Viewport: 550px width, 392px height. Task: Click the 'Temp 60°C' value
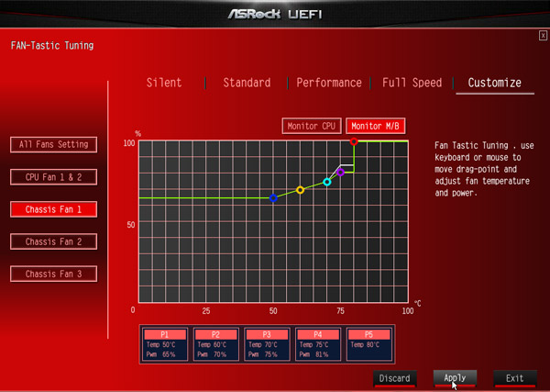pyautogui.click(x=212, y=345)
